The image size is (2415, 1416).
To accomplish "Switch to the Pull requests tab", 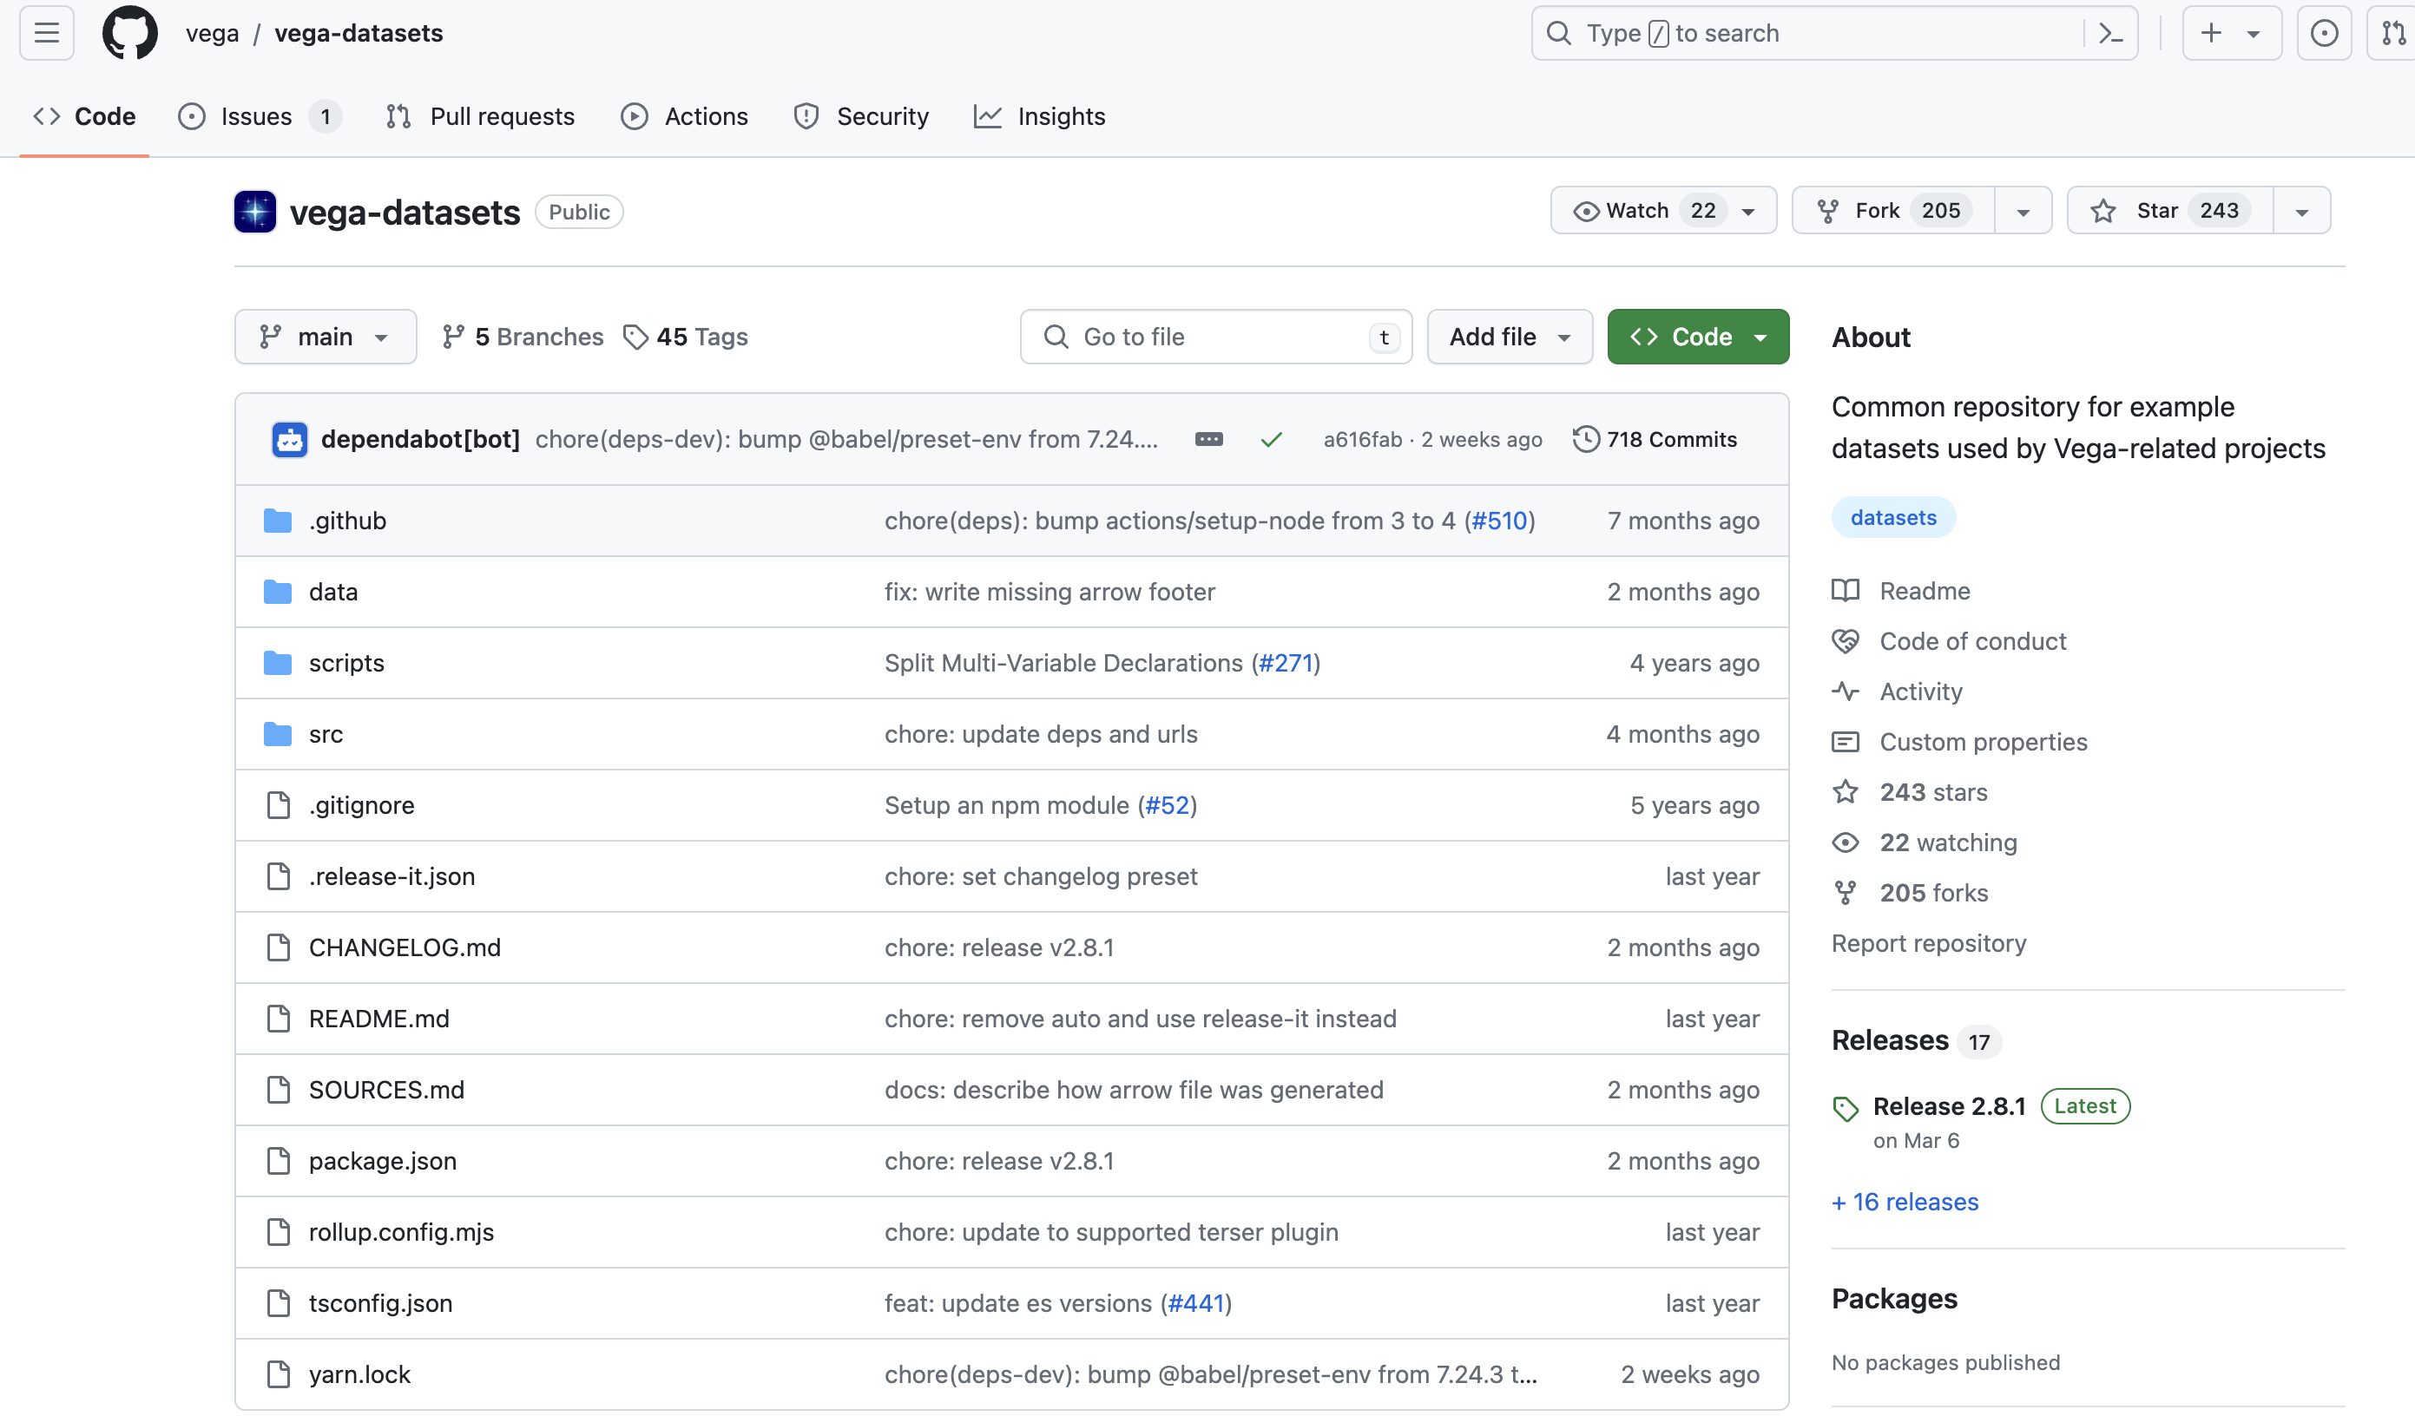I will point(481,117).
